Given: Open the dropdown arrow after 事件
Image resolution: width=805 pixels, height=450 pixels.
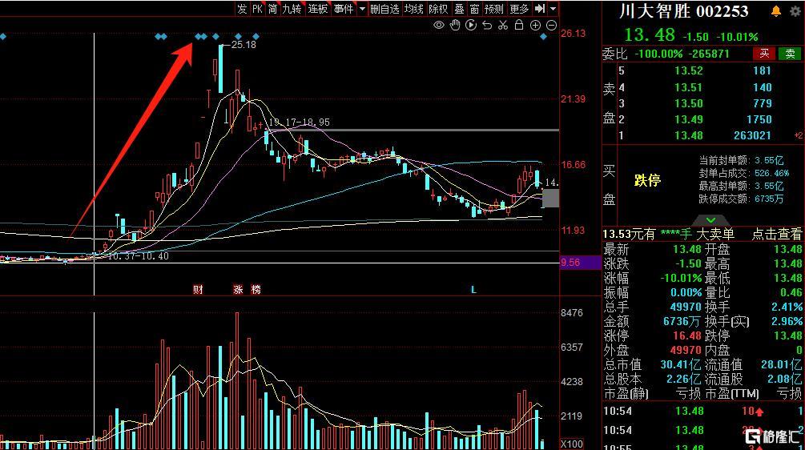Looking at the screenshot, I should (x=362, y=8).
